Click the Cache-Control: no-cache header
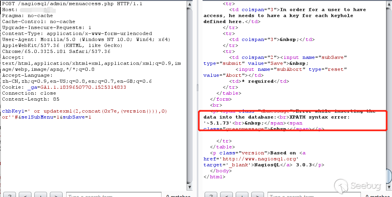 point(39,22)
